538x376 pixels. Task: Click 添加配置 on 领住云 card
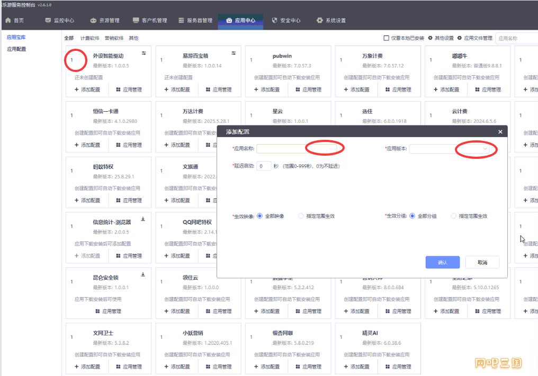177,311
